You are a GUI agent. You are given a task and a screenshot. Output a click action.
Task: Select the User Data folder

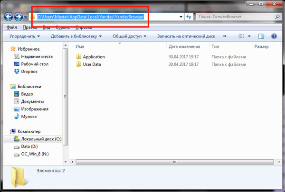point(92,64)
